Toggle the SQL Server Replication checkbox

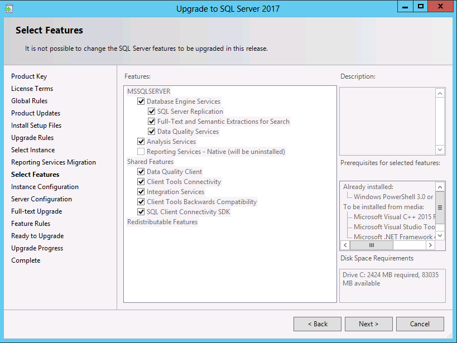pos(152,112)
